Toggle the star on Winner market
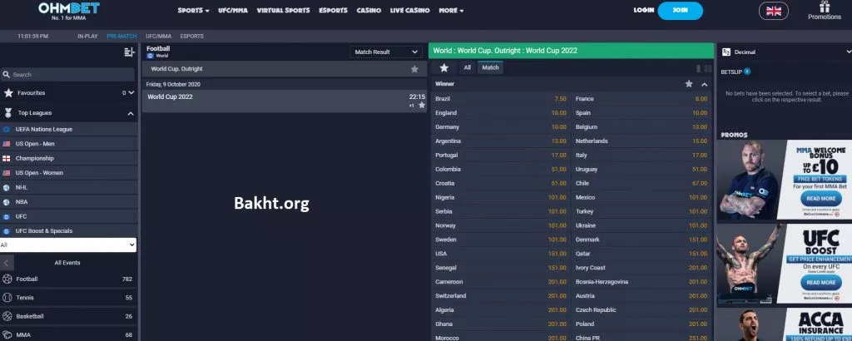Screen dimensions: 852x341 click(x=688, y=84)
